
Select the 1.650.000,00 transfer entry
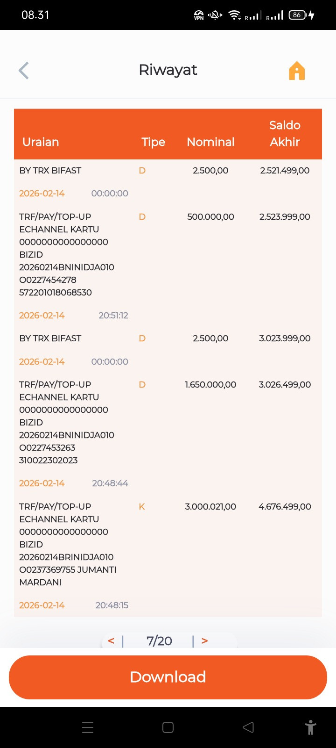point(168,434)
